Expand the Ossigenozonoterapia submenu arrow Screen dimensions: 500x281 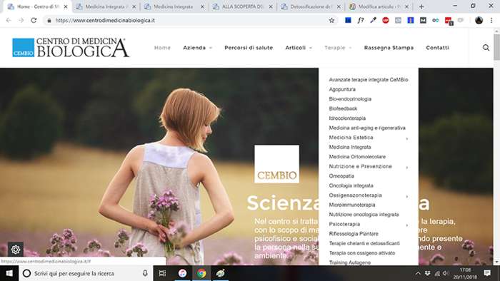[x=407, y=197]
